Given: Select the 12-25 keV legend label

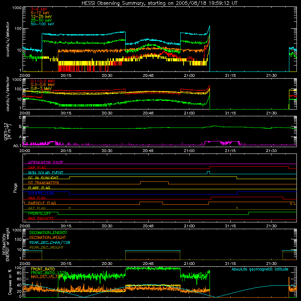Looking at the screenshot, I should pos(41,17).
